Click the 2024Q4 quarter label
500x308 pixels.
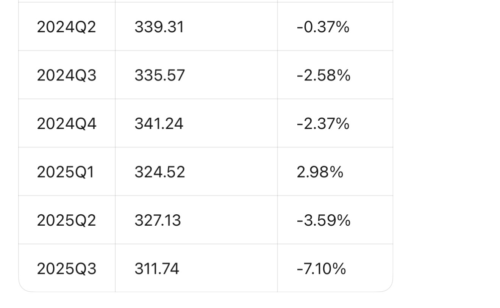click(x=66, y=124)
